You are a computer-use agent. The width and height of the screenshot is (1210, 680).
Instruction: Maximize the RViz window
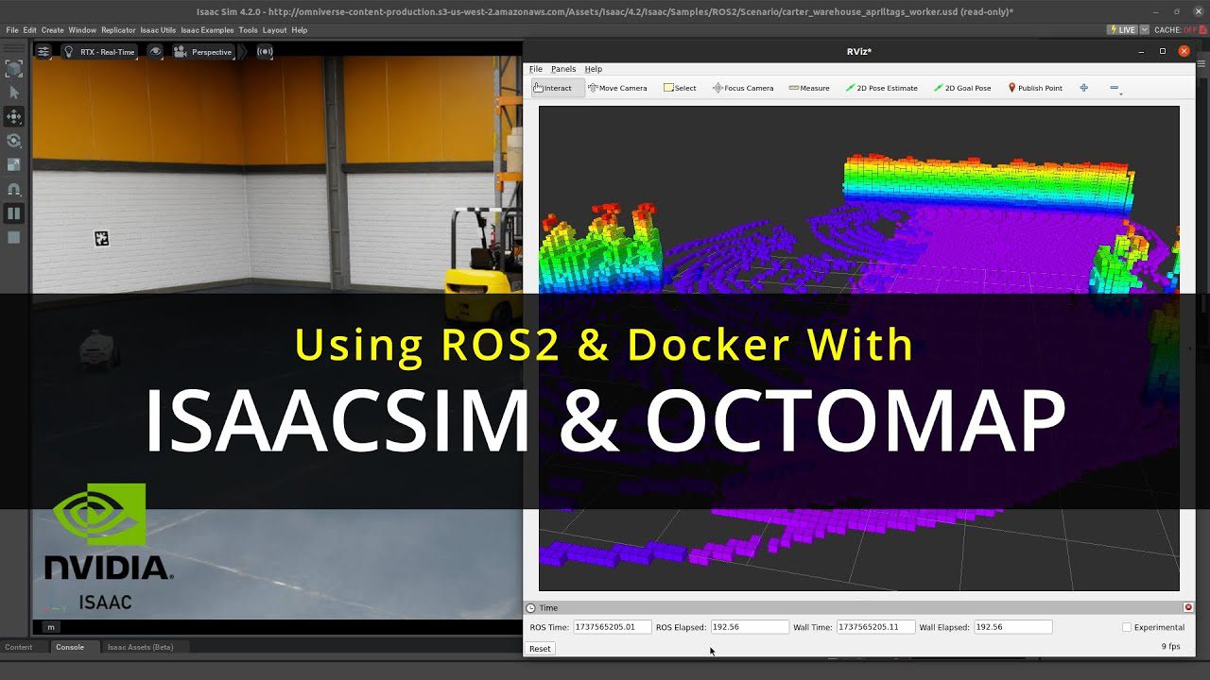[x=1163, y=51]
